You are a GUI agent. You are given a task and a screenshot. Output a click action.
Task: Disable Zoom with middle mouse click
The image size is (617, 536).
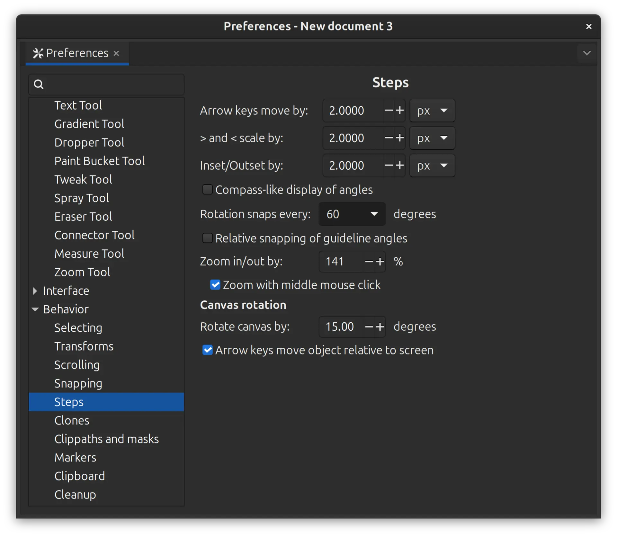(215, 285)
